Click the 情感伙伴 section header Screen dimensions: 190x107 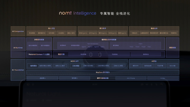click(x=154, y=28)
